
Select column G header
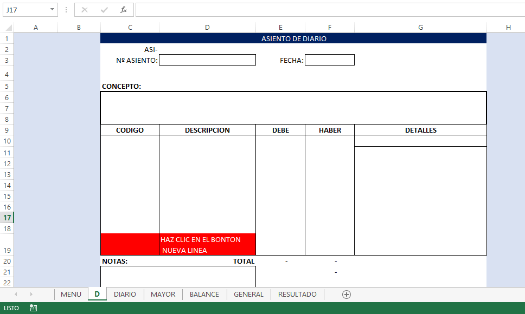420,28
